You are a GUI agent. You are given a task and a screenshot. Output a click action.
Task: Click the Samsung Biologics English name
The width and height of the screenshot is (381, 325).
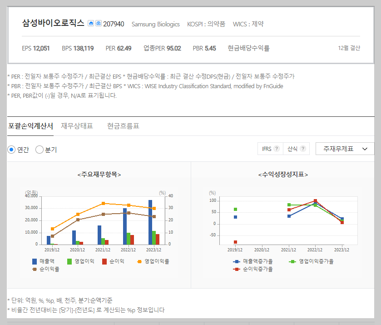pyautogui.click(x=155, y=25)
